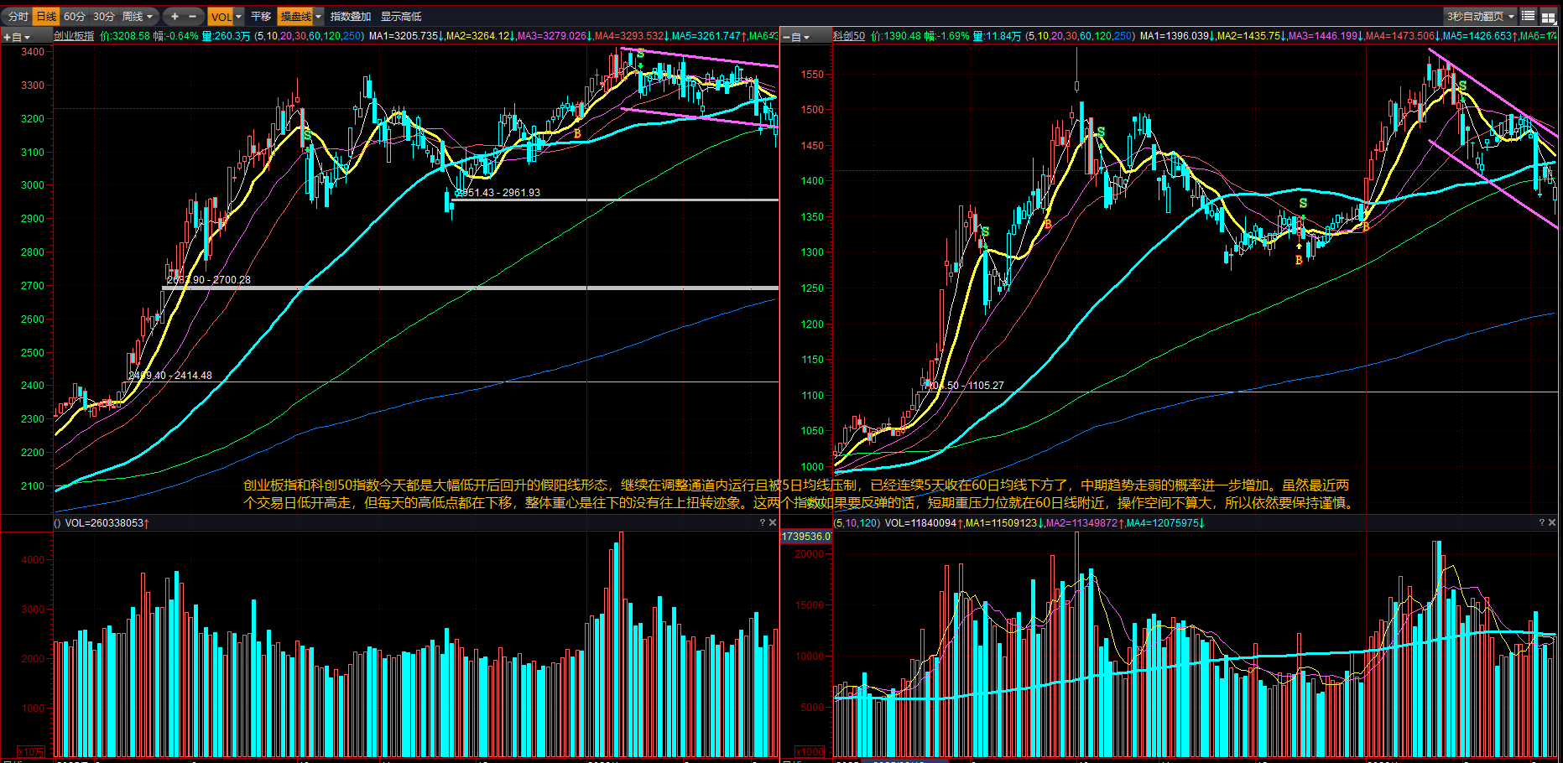Image resolution: width=1563 pixels, height=763 pixels.
Task: Switch to 分时 intraday tab
Action: tap(18, 17)
